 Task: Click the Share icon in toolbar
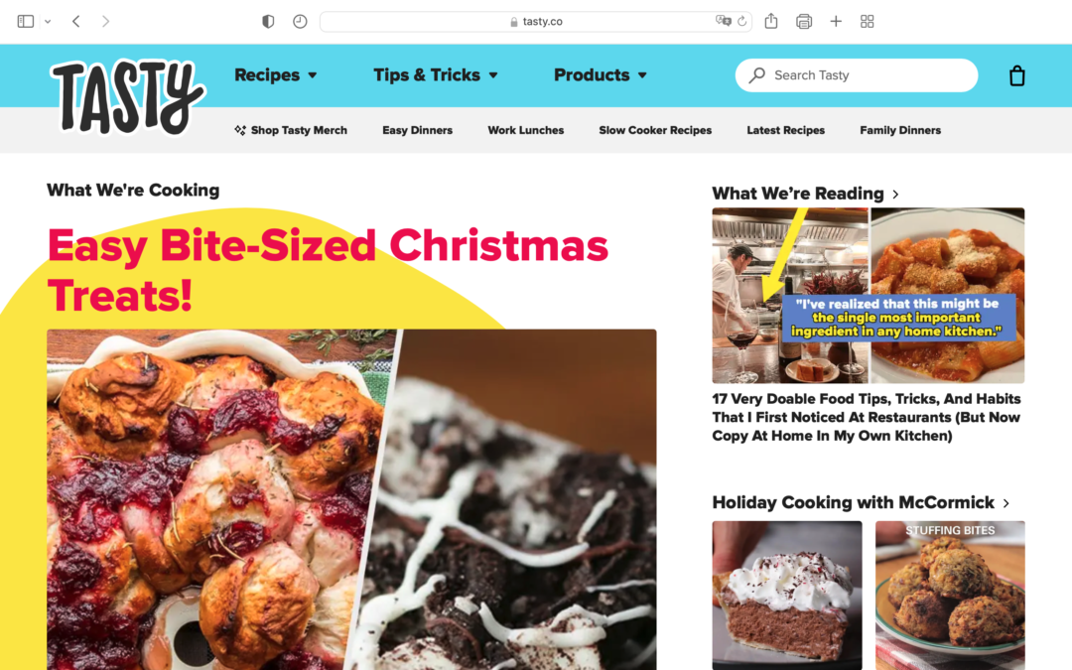(x=771, y=21)
